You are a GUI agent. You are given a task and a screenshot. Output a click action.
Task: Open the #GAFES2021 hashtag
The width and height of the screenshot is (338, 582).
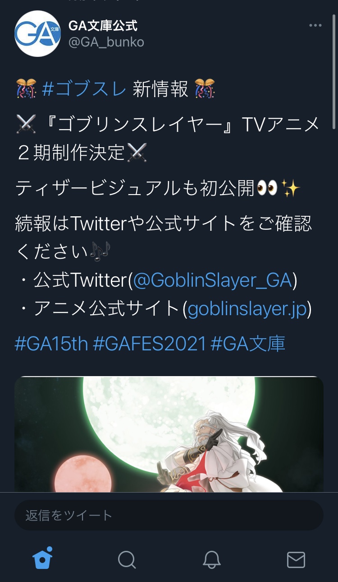pos(149,344)
